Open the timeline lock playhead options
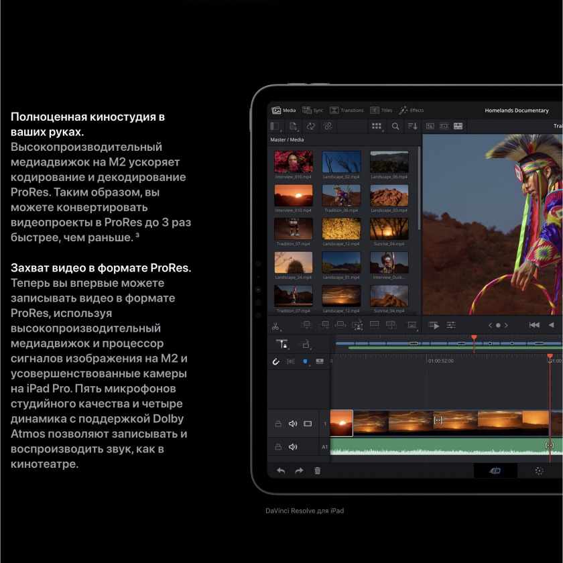This screenshot has height=563, width=563. pyautogui.click(x=282, y=344)
